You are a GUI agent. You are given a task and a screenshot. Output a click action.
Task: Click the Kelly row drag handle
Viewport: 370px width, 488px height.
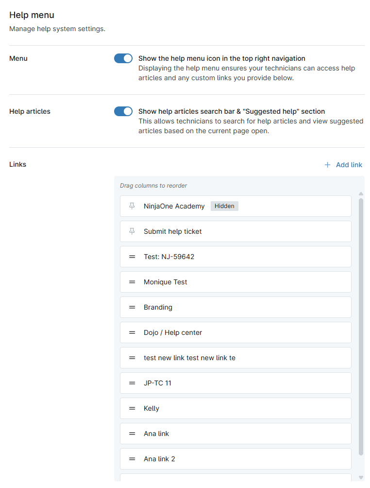point(132,408)
